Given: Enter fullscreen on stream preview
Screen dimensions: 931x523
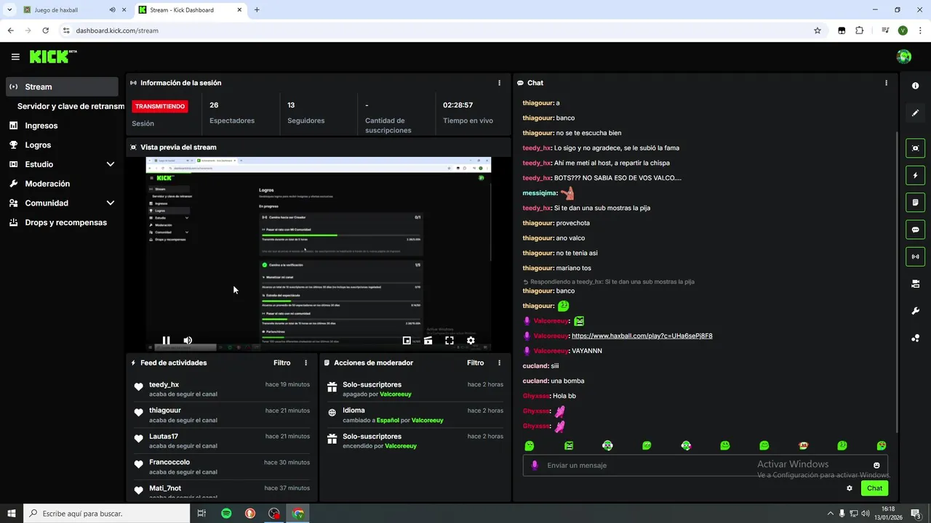Looking at the screenshot, I should 449,340.
